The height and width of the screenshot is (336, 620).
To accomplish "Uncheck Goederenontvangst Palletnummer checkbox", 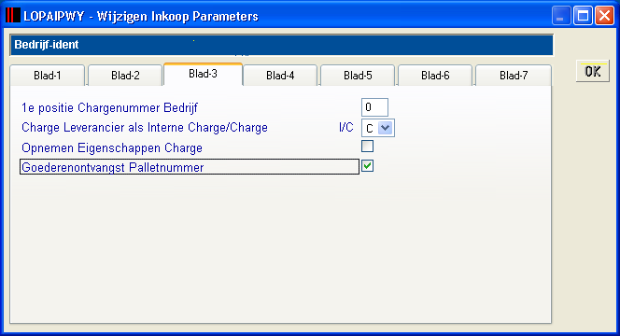I will pos(367,166).
